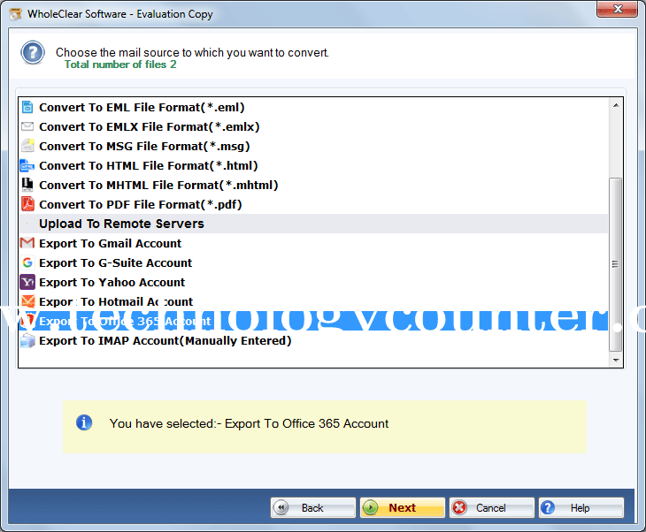Click the PDF file format icon
This screenshot has height=532, width=646.
click(x=27, y=204)
